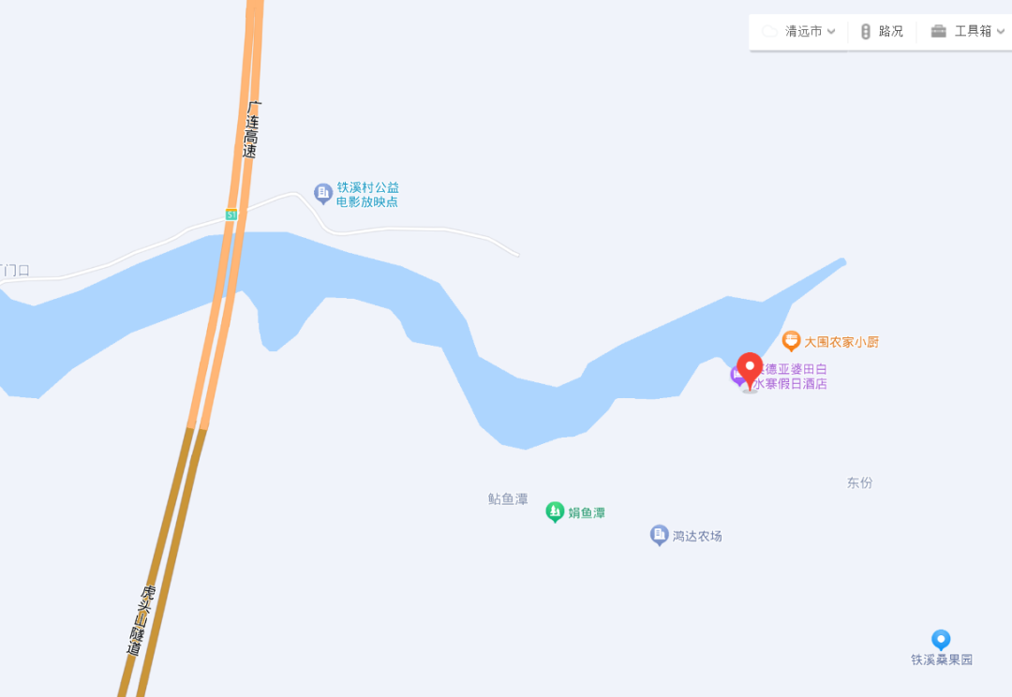Expand the 清远市 city dropdown arrow

click(831, 31)
